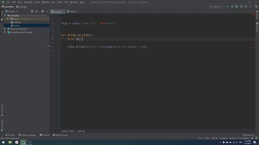Open Python 3.7 interpreter selector
Screen dimensions: 259x145
tap(239, 138)
